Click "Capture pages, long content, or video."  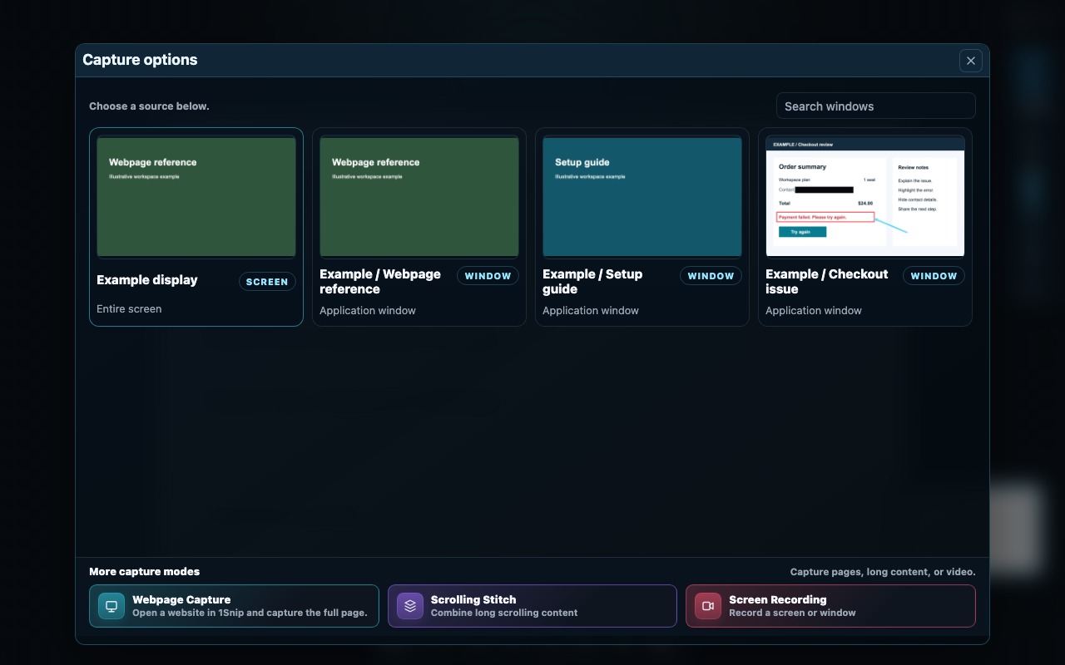[x=883, y=572]
